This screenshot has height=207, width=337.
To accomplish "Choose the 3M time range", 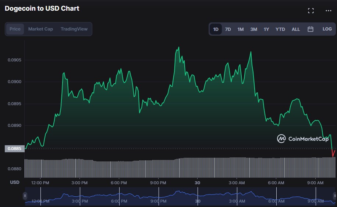I will [254, 29].
